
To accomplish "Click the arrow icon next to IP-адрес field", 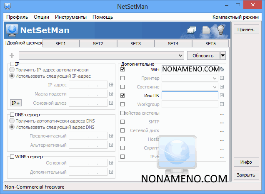I will (111, 85).
